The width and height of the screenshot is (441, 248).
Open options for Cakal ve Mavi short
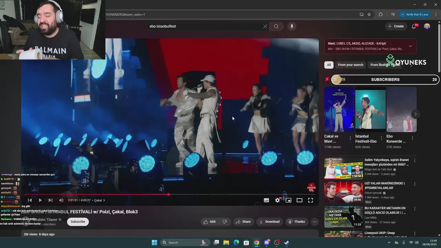pos(350,138)
